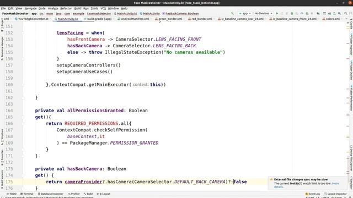Image resolution: width=353 pixels, height=198 pixels.
Task: Start debugging with the green bug icon
Action: click(292, 13)
